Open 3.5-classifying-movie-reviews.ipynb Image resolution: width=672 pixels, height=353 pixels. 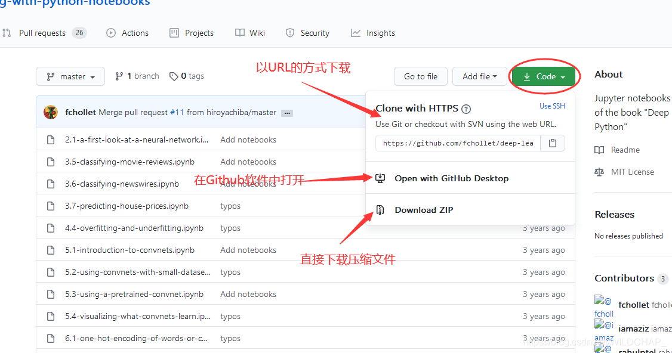[x=130, y=162]
